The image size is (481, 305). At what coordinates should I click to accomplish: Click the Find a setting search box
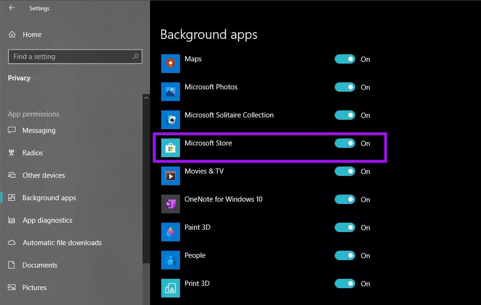[x=75, y=57]
